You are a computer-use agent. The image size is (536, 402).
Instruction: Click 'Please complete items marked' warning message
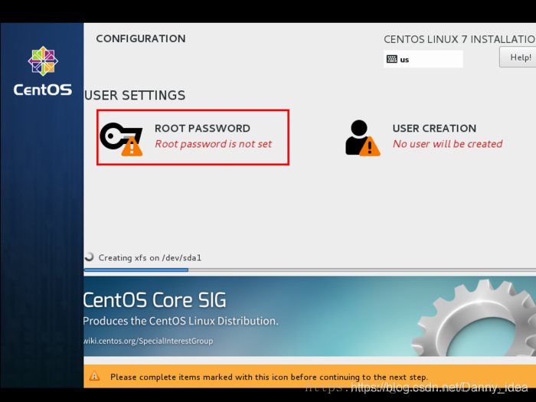[x=269, y=377]
